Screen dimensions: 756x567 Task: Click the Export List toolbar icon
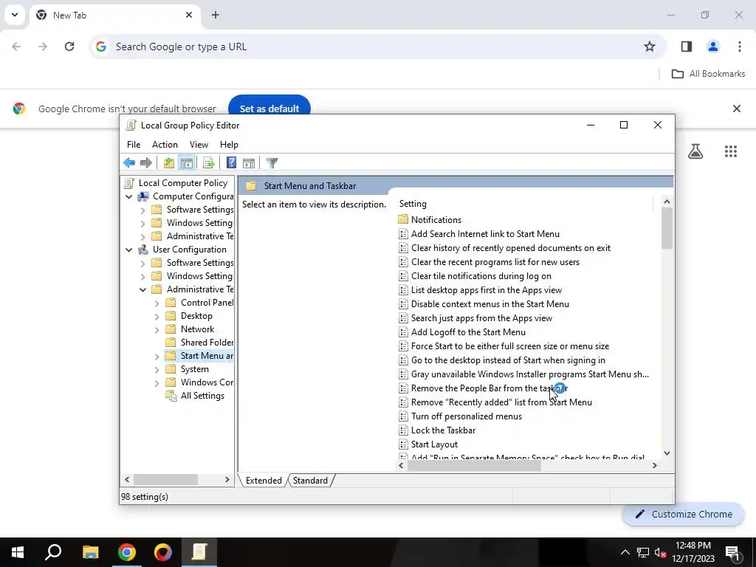point(209,163)
